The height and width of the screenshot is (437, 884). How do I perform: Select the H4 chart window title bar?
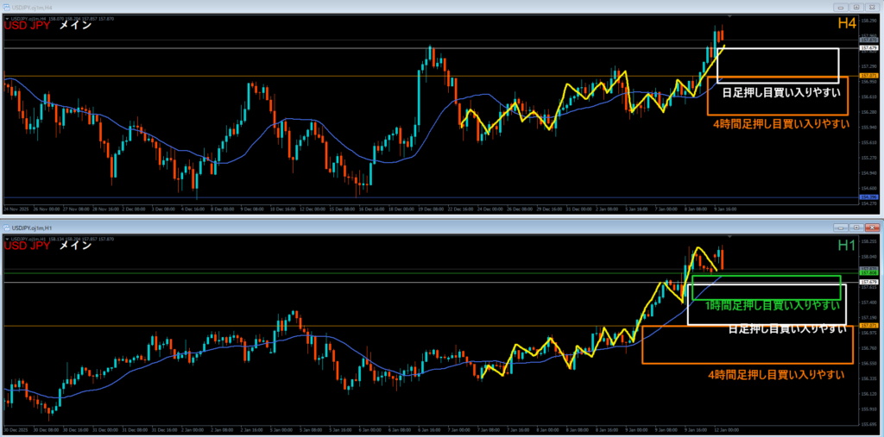345,5
